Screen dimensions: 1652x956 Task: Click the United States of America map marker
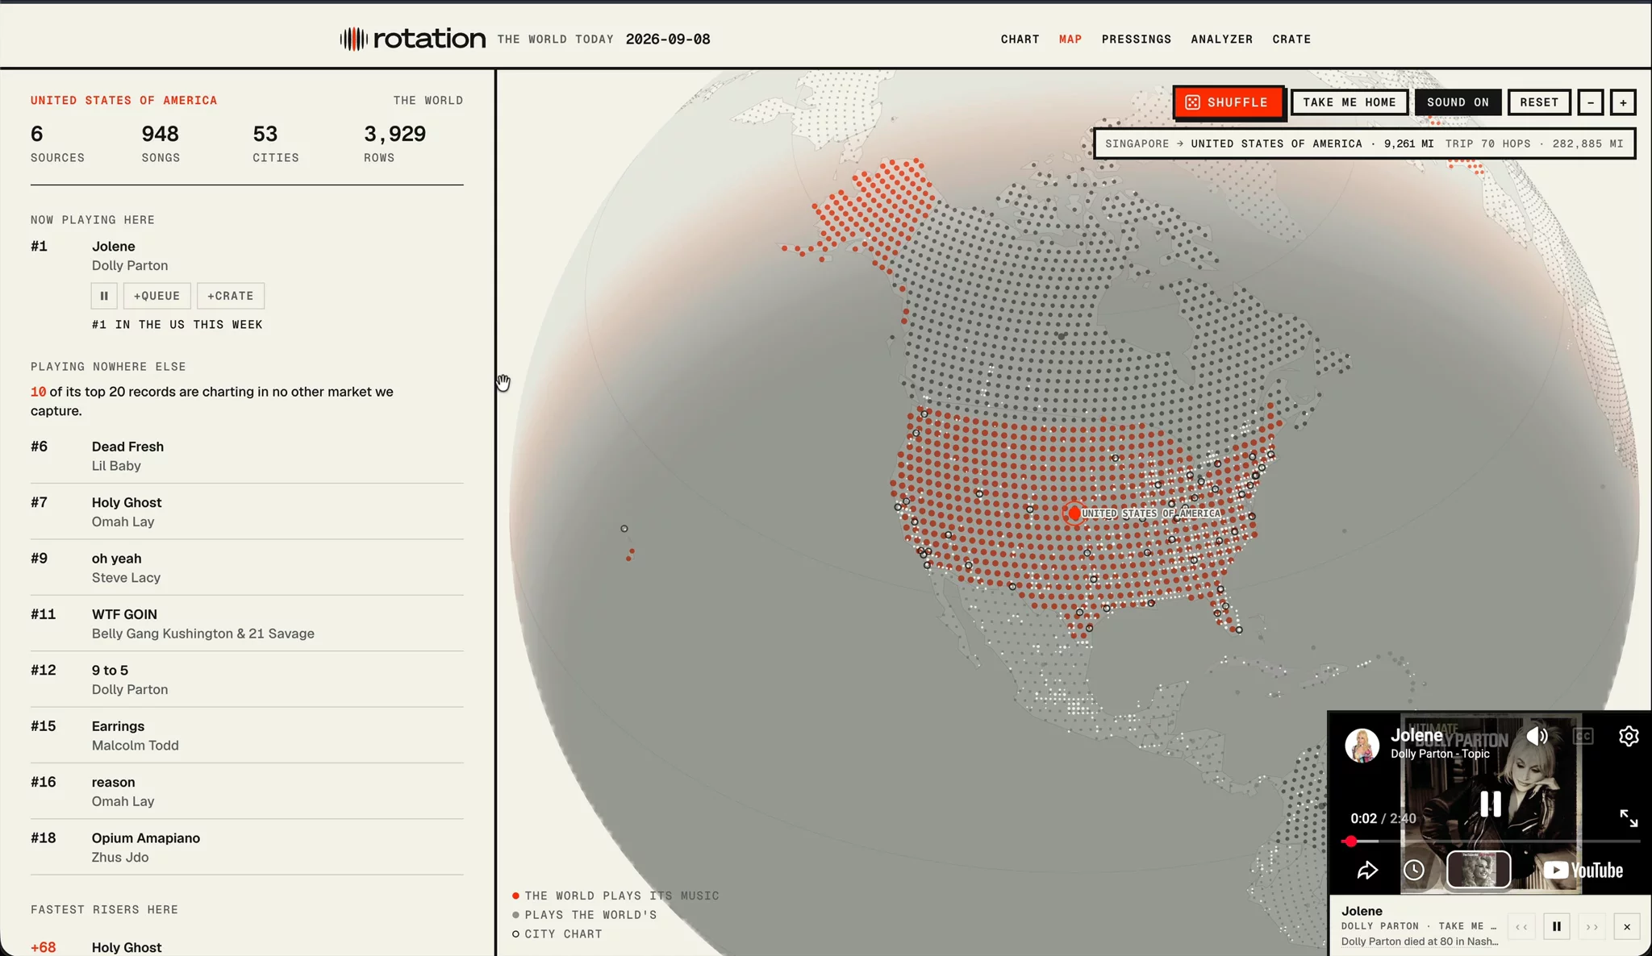(1074, 513)
